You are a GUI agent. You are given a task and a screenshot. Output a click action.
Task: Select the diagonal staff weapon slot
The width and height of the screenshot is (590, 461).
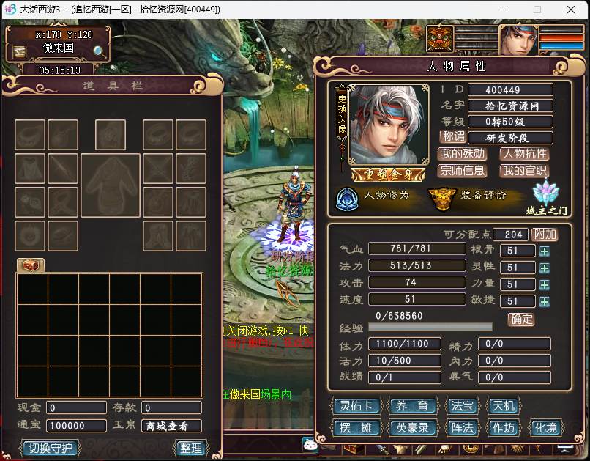pyautogui.click(x=63, y=169)
